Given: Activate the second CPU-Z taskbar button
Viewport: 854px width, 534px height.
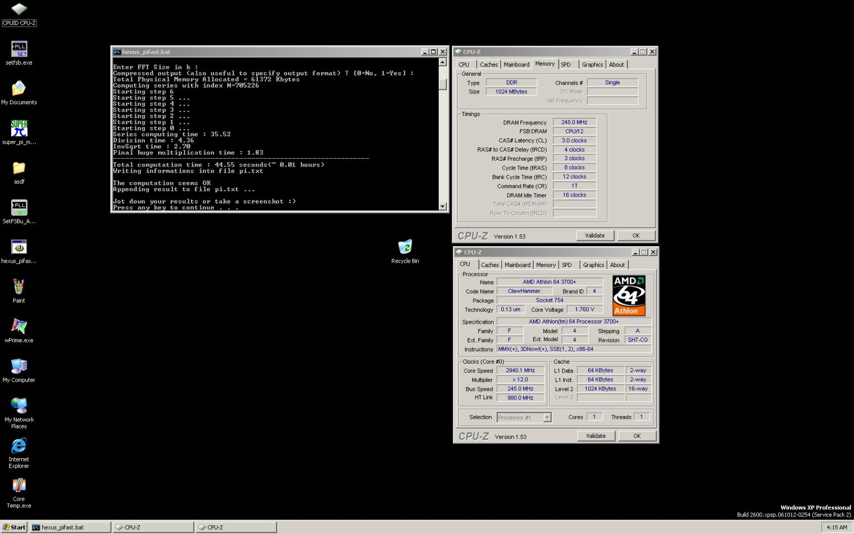Looking at the screenshot, I should tap(236, 527).
